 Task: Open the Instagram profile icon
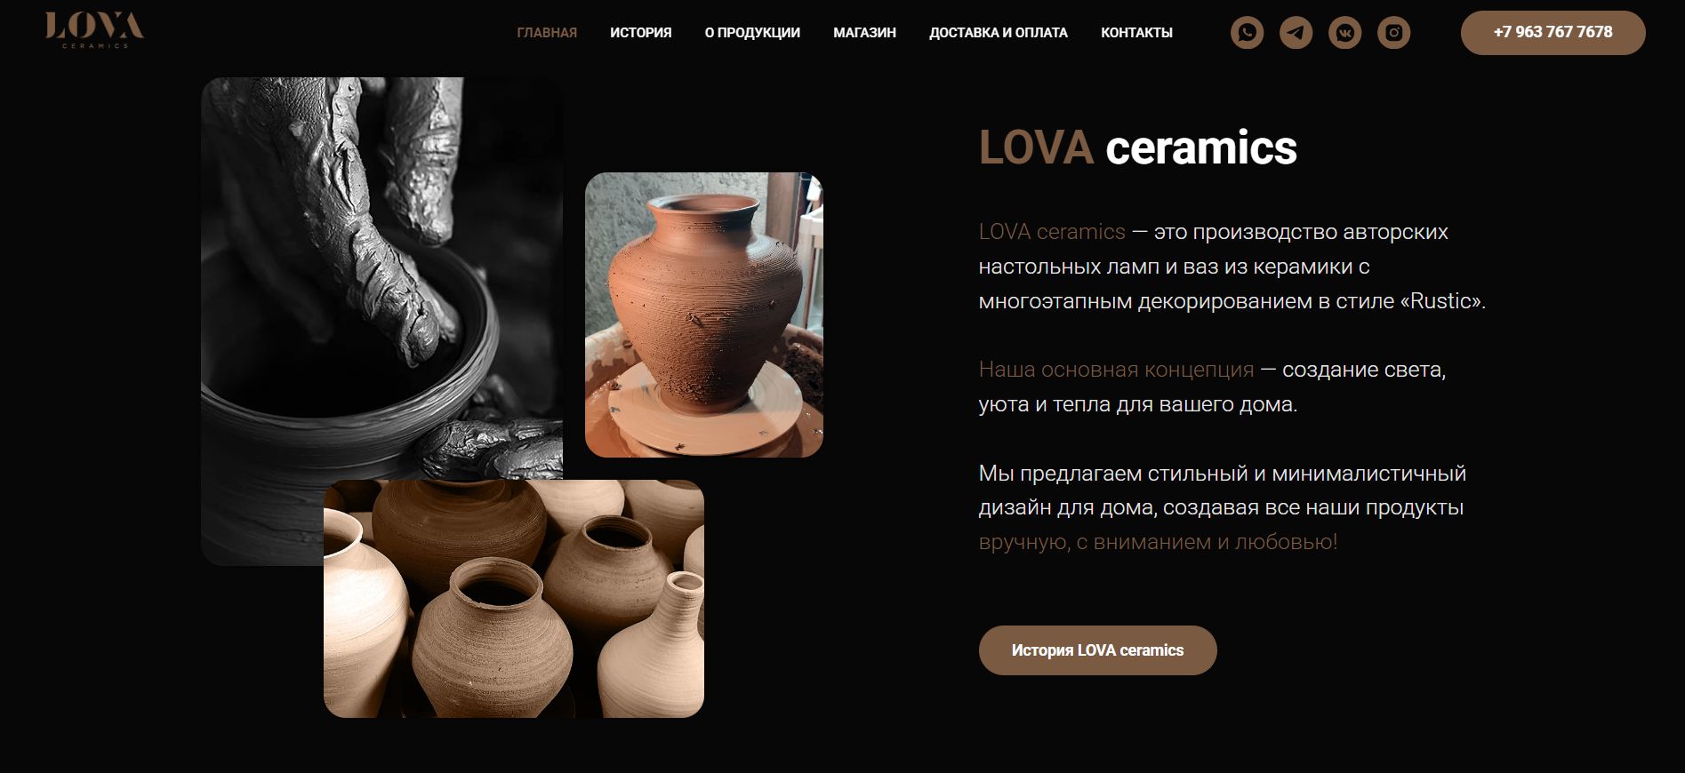pyautogui.click(x=1393, y=33)
